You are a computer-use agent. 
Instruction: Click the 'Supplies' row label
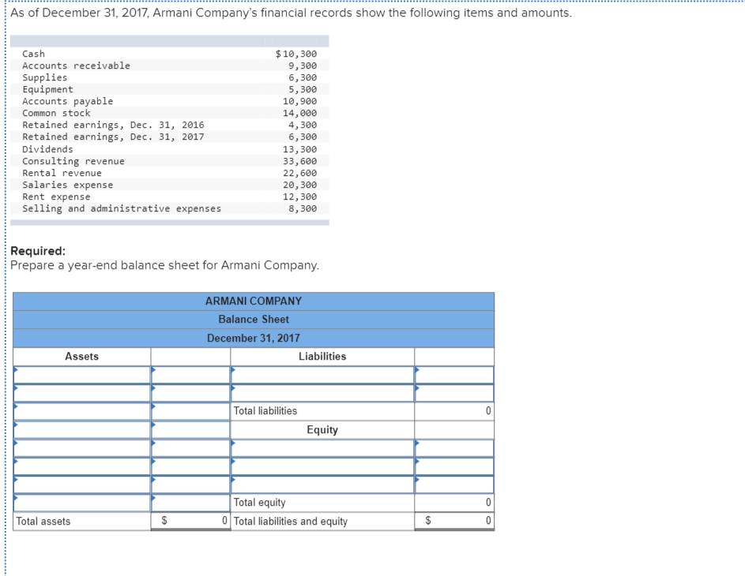click(x=45, y=77)
